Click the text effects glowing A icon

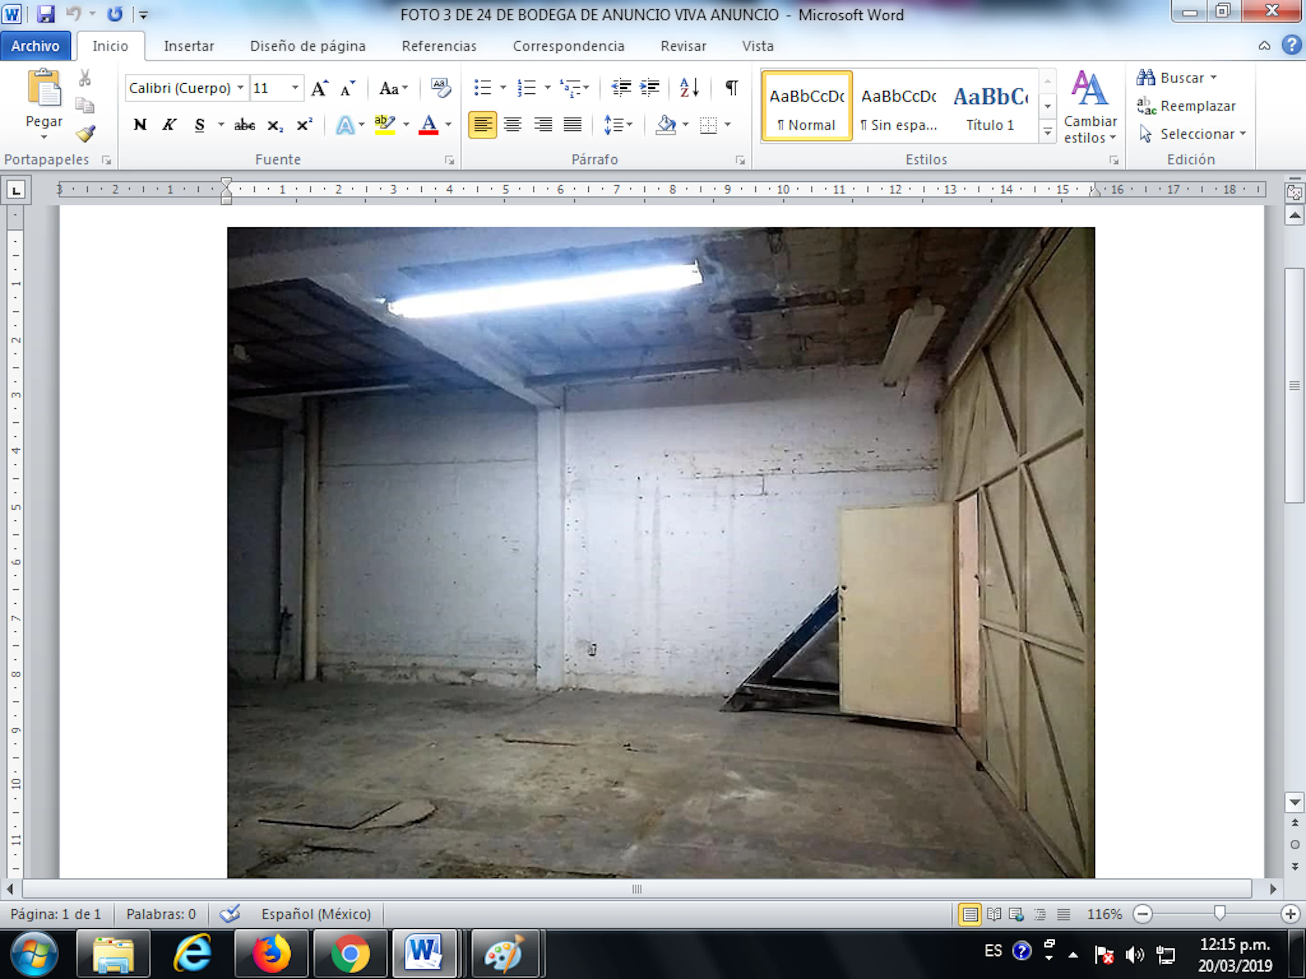(x=345, y=125)
